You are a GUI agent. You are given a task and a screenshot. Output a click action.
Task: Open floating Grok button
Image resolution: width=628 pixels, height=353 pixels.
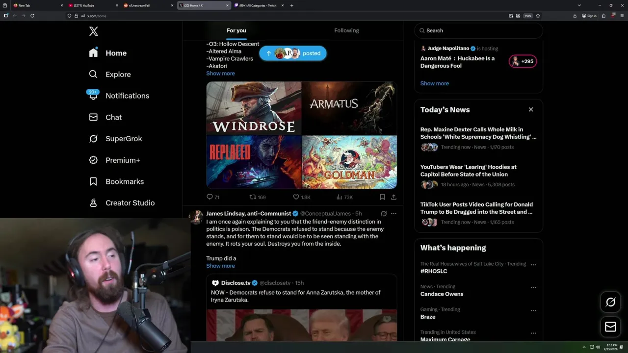point(610,302)
